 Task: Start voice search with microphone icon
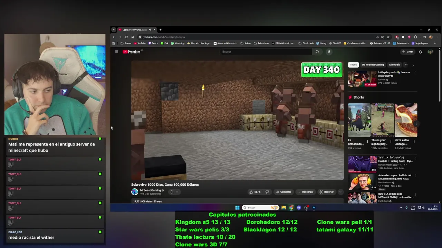(x=329, y=52)
